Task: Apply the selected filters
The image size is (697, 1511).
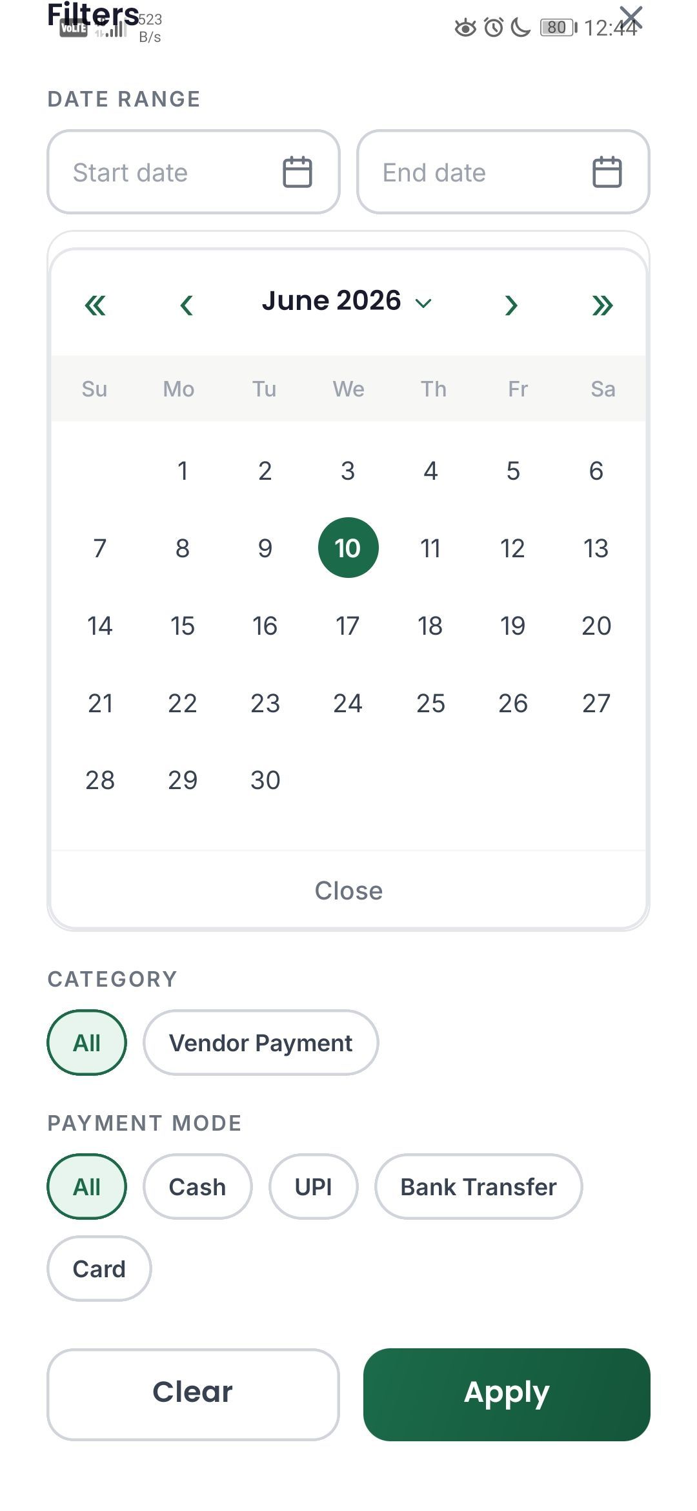Action: click(507, 1394)
